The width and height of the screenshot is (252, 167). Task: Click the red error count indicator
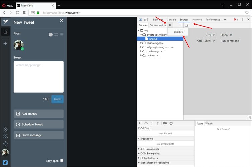pos(236,20)
